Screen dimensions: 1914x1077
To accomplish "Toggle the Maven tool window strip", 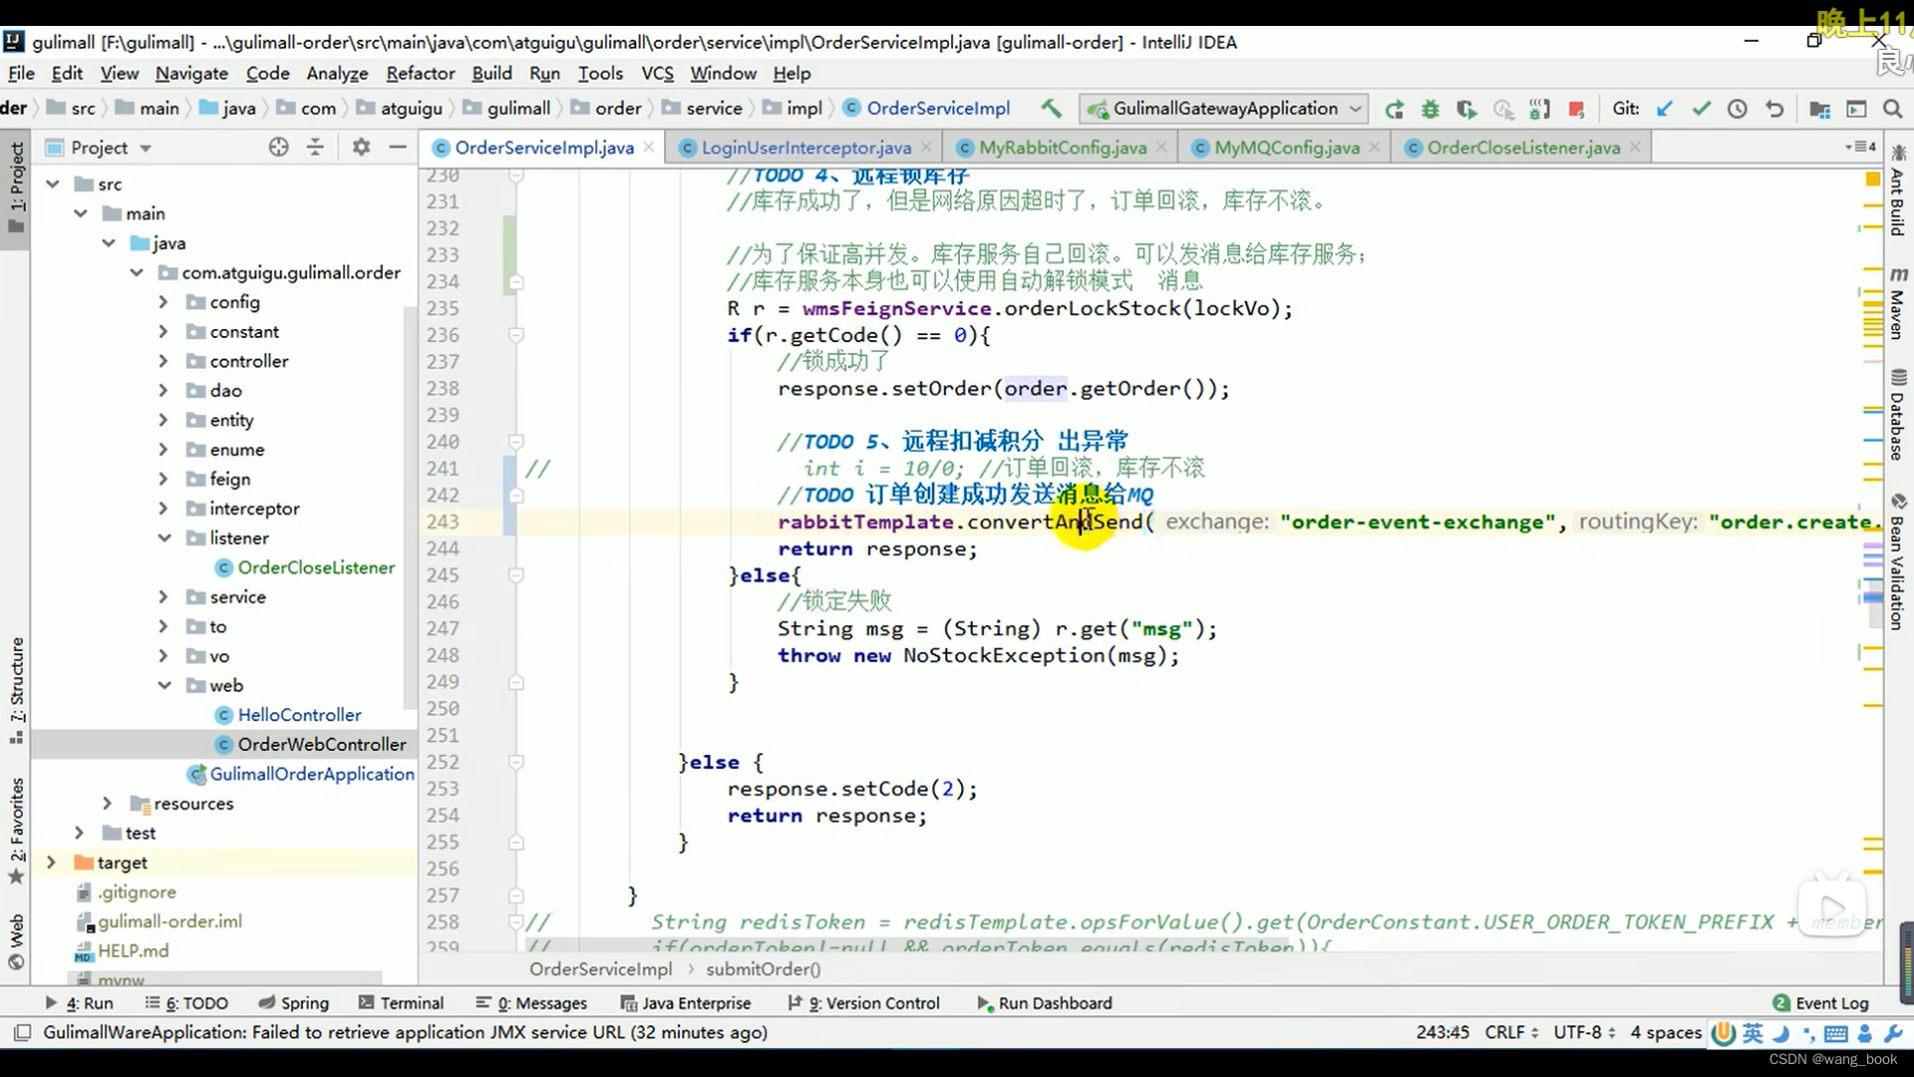I will pyautogui.click(x=1898, y=303).
